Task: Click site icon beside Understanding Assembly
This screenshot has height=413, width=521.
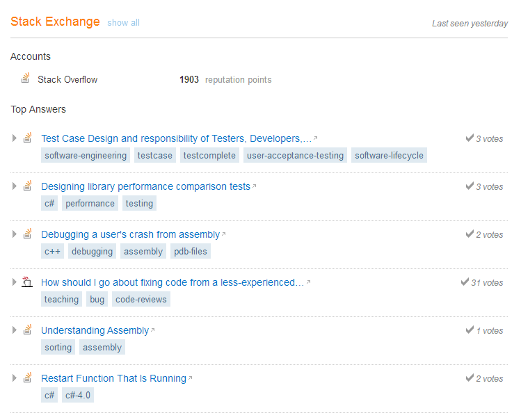Action: pyautogui.click(x=28, y=330)
